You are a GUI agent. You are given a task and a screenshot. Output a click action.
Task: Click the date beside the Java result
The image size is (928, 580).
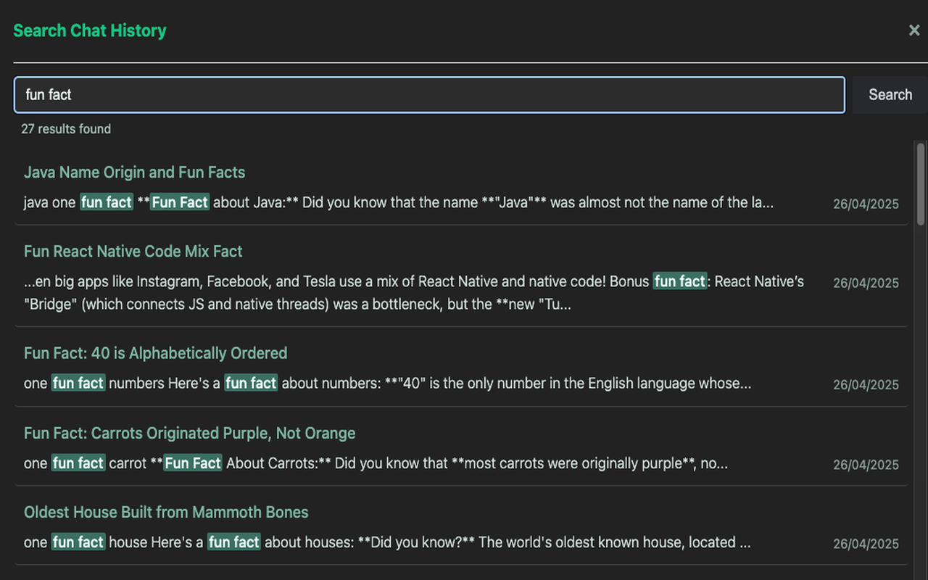(x=866, y=204)
